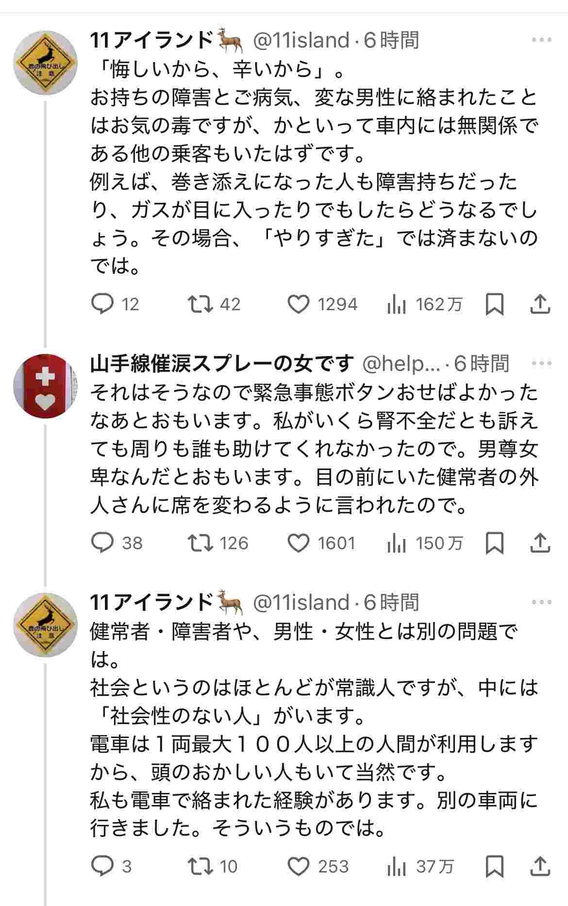Bookmark the last 11アイランド tweet
This screenshot has height=906, width=568.
pos(494,866)
